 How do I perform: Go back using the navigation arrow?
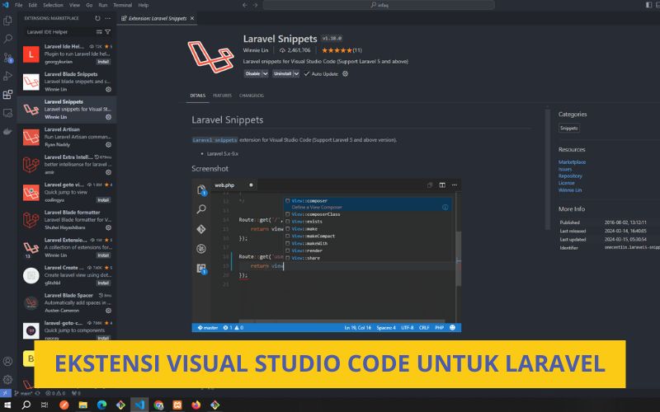click(x=245, y=5)
